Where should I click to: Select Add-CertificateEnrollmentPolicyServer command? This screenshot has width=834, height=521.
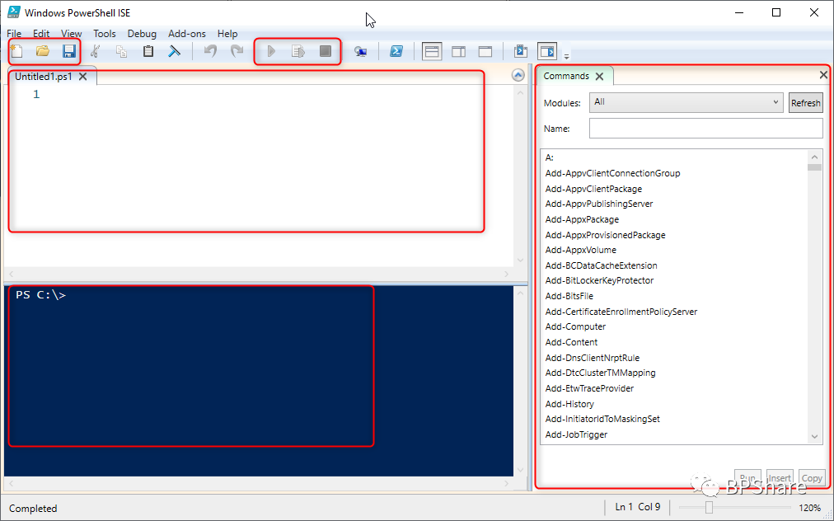(x=621, y=312)
